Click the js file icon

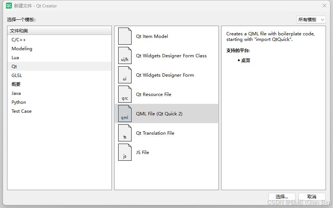pos(125,152)
